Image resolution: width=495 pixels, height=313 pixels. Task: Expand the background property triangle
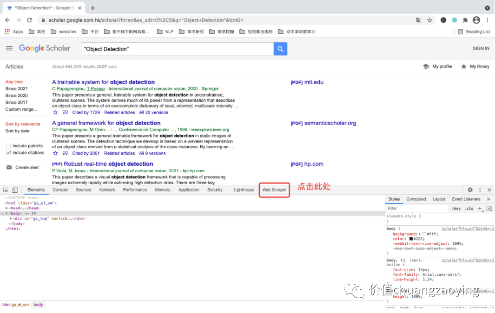420,234
